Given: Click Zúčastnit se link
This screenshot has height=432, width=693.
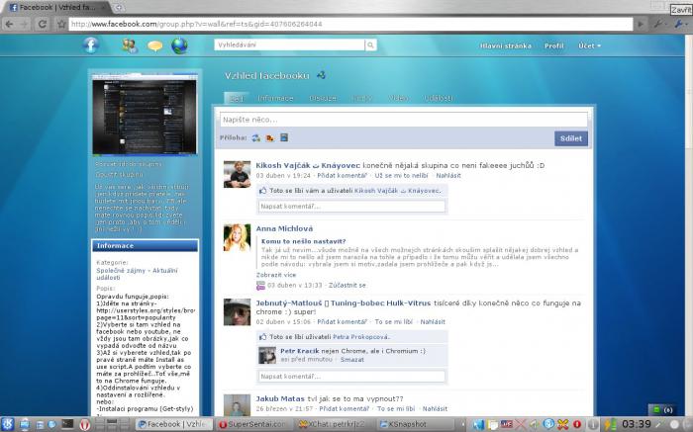Looking at the screenshot, I should (x=346, y=285).
